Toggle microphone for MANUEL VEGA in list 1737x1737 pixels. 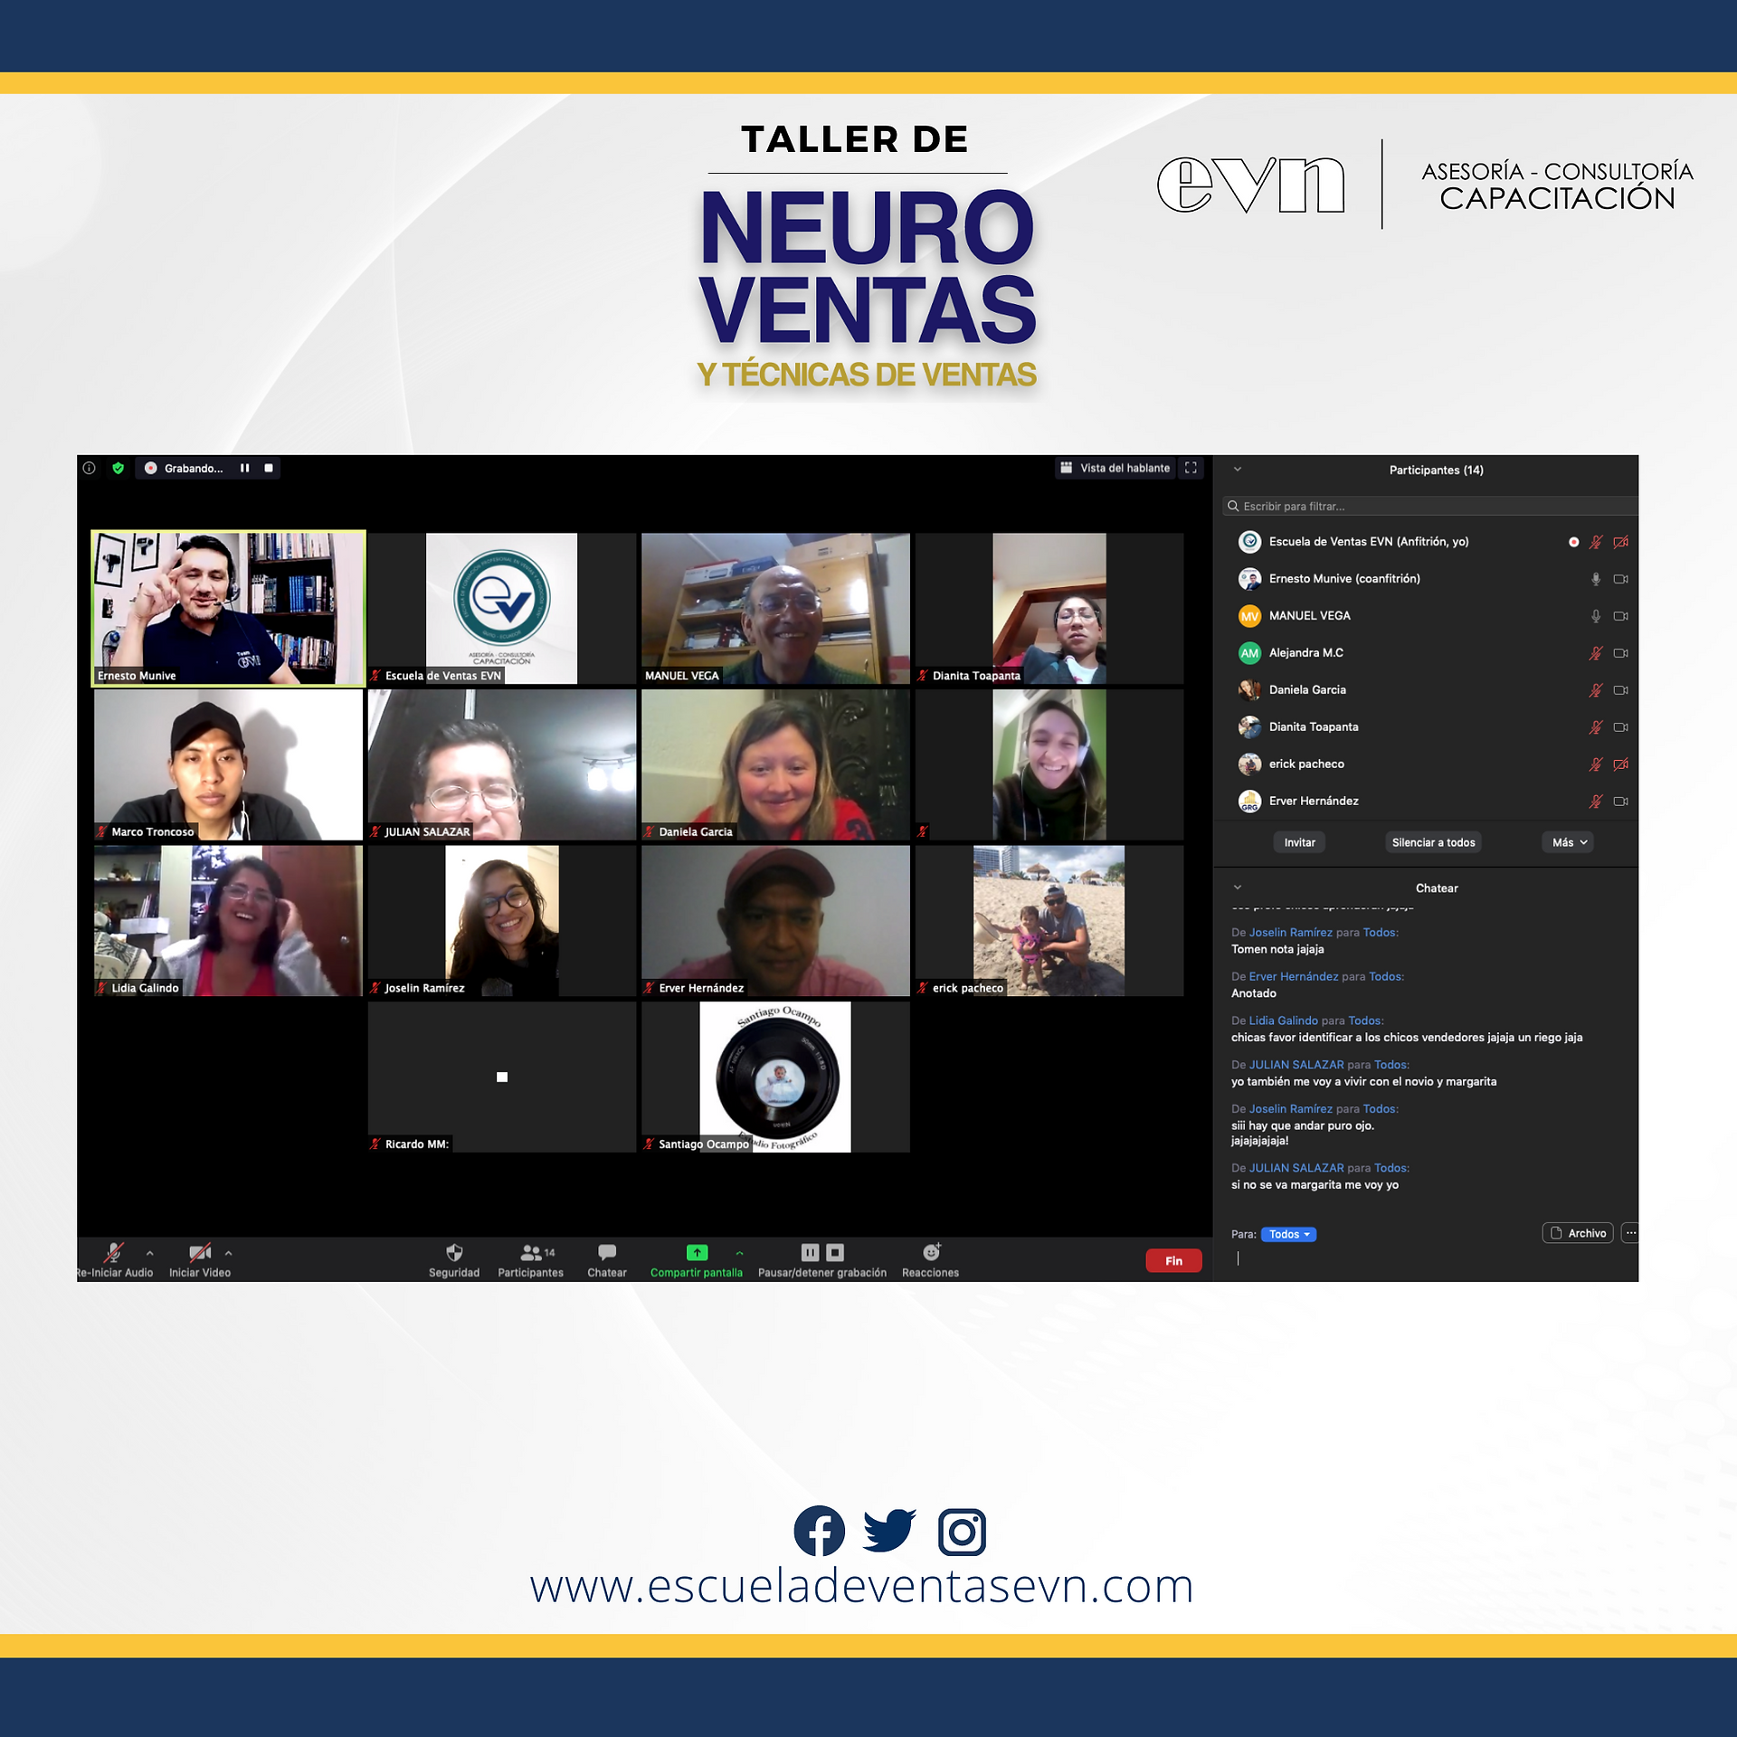pos(1596,616)
